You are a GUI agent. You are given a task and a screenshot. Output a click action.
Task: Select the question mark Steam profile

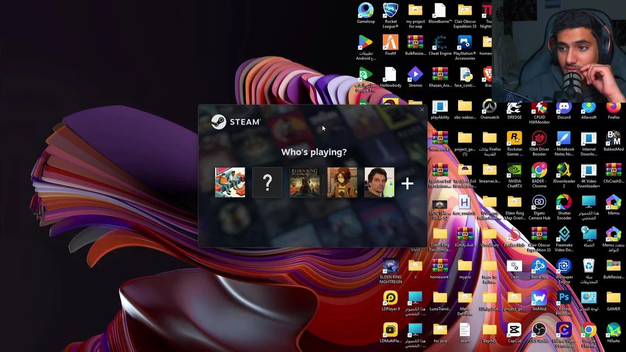(x=267, y=182)
